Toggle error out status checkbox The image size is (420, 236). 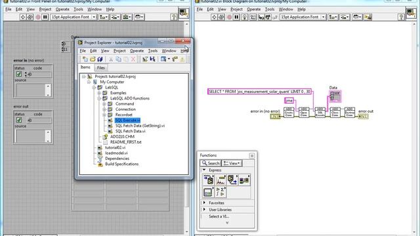click(x=19, y=120)
